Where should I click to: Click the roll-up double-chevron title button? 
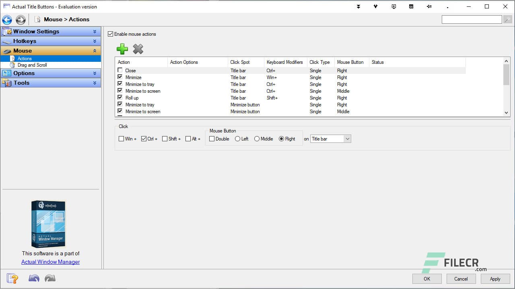point(358,6)
